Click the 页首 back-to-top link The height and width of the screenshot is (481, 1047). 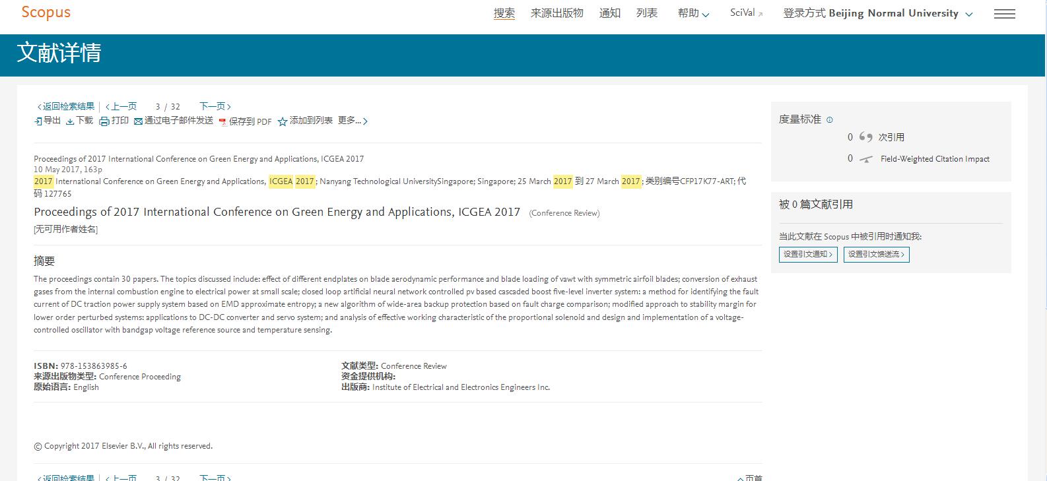tap(750, 478)
